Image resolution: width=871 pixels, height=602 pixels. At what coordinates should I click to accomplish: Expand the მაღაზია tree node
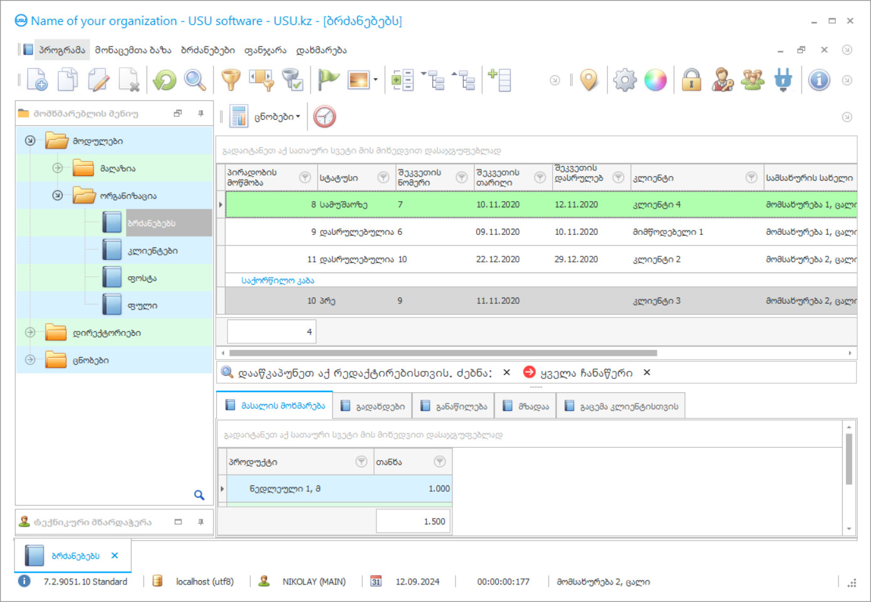(x=58, y=168)
